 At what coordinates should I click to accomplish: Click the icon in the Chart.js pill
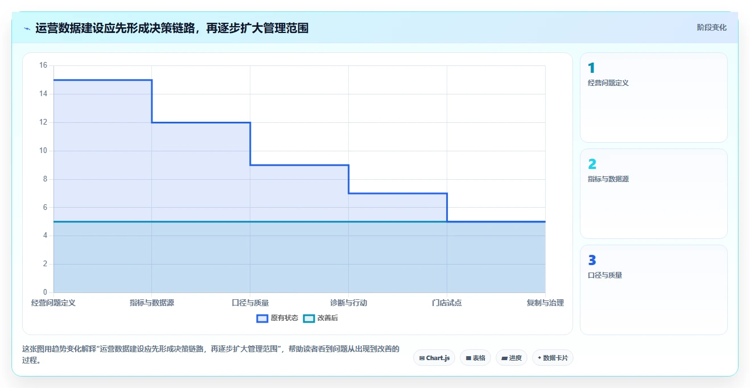[422, 358]
